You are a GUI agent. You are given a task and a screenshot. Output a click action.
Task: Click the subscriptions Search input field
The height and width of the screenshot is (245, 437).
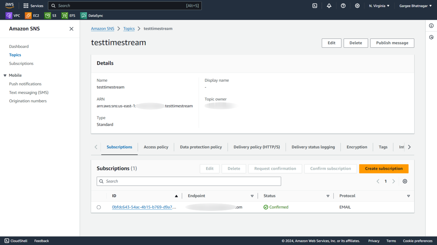189,181
